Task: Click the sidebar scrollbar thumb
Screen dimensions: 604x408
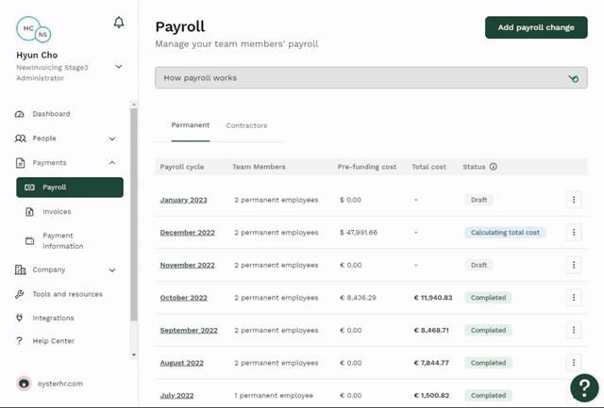Action: click(x=134, y=214)
